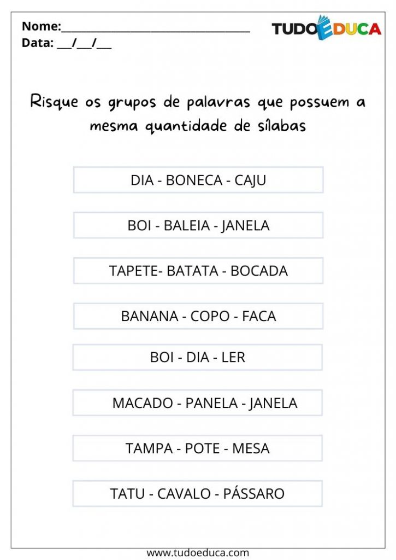Click the word TAPETE
The image size is (396, 560).
(133, 271)
